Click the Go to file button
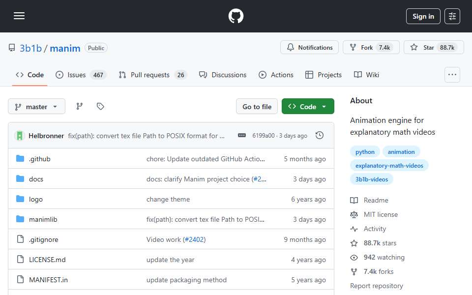 [x=257, y=107]
